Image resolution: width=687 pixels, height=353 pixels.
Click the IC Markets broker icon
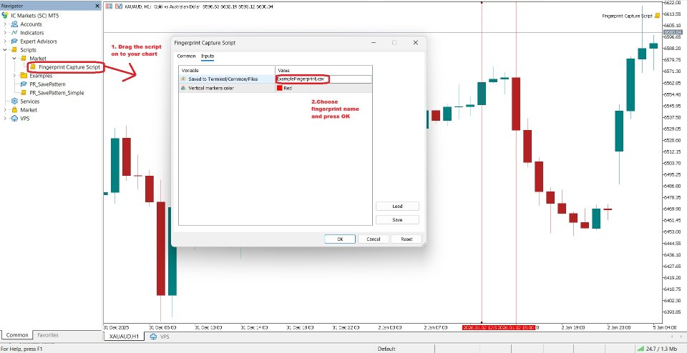pyautogui.click(x=5, y=15)
